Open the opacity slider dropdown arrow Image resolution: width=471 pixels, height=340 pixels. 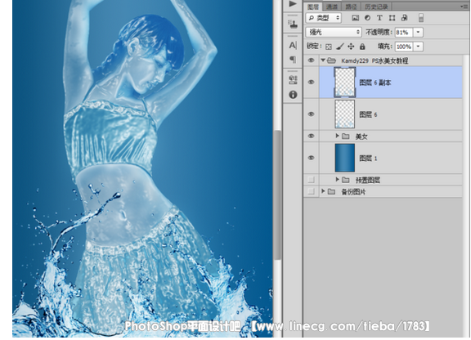[x=419, y=32]
